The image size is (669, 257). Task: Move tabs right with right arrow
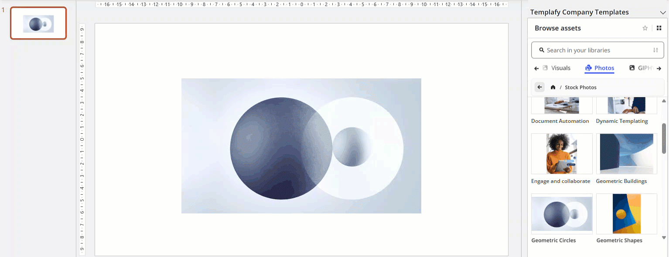659,68
